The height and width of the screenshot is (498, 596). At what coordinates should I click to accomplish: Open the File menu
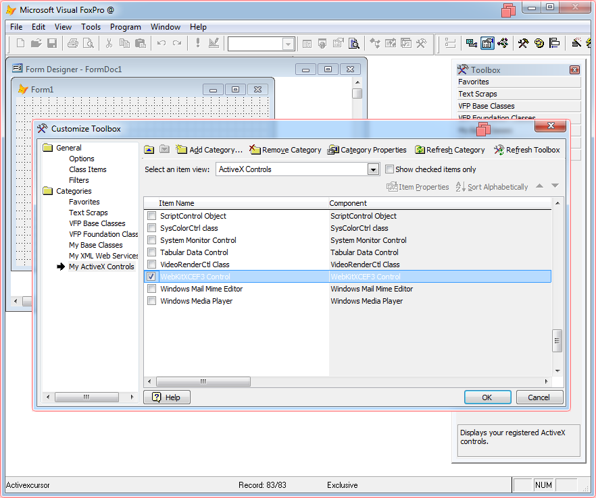coord(16,27)
